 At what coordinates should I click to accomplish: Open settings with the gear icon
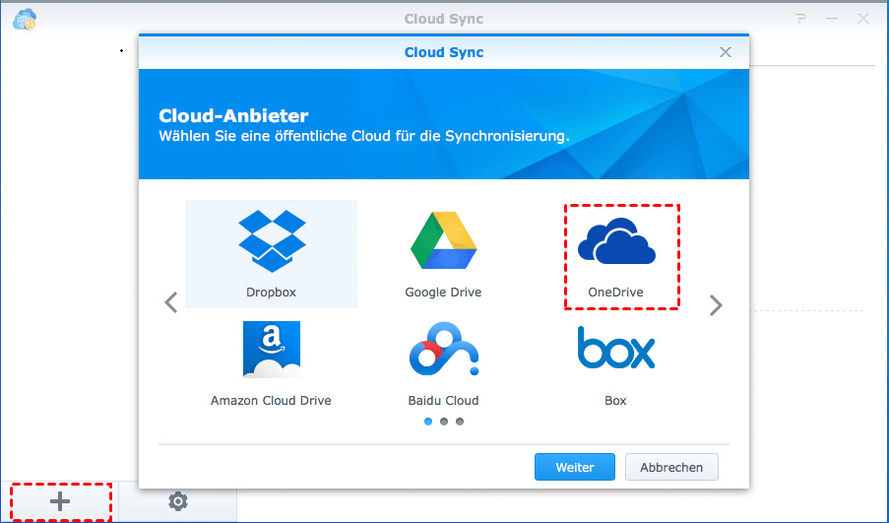coord(178,501)
